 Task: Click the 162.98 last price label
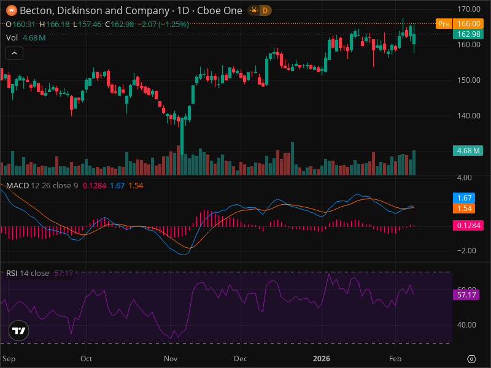pos(468,34)
